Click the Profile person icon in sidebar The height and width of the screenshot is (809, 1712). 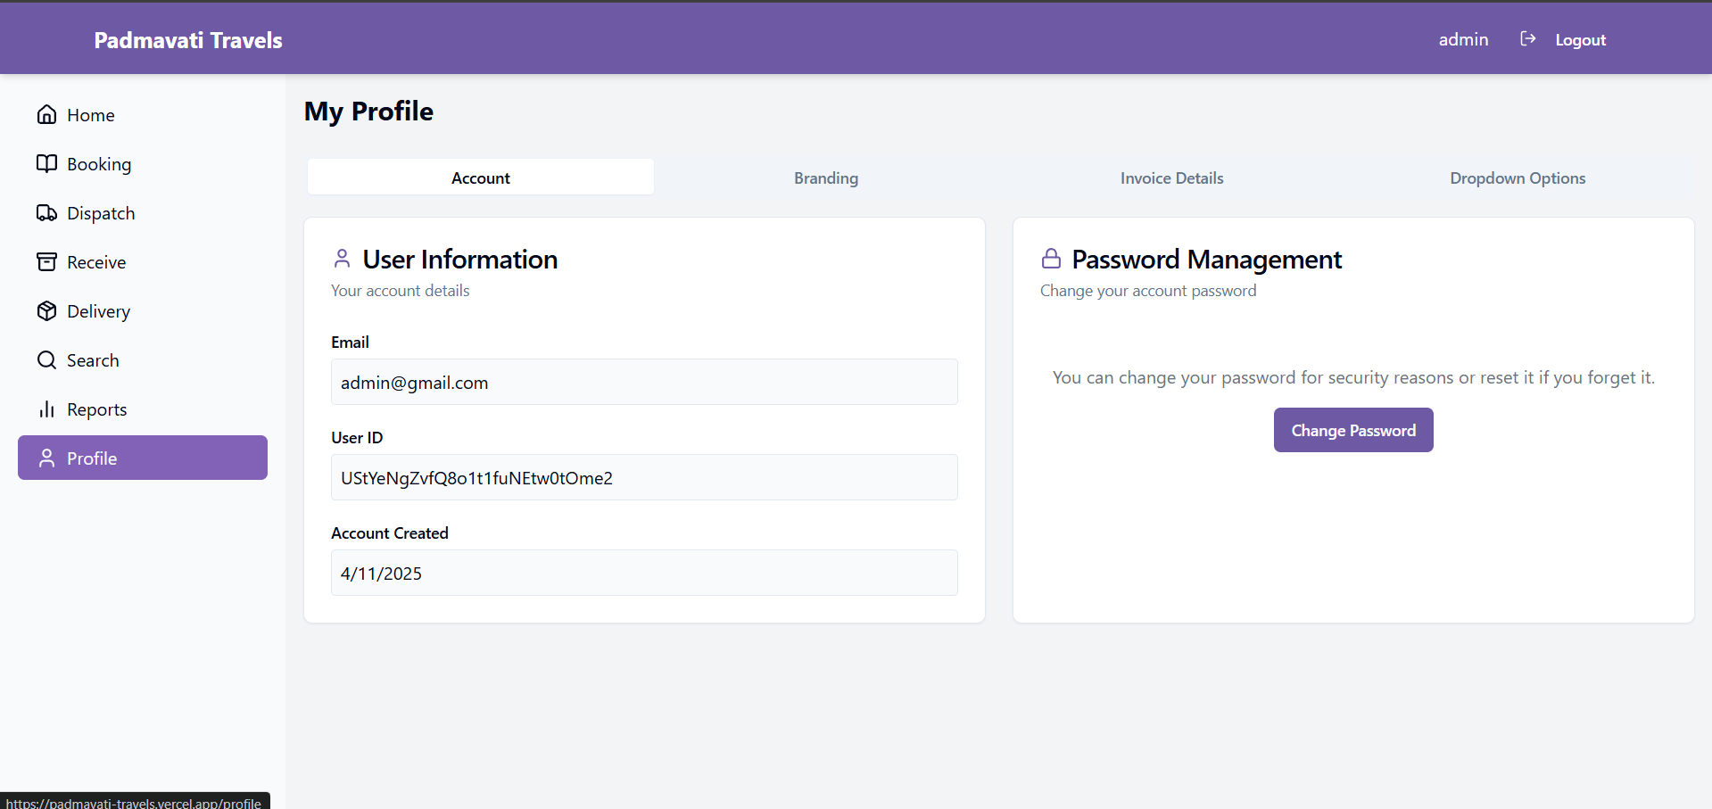(46, 458)
